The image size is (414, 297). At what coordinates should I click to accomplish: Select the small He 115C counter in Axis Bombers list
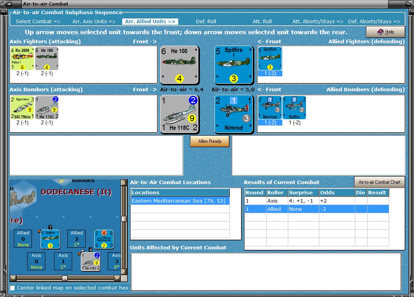(47, 107)
